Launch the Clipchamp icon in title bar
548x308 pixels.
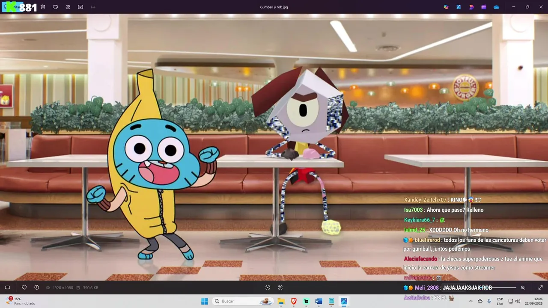[484, 7]
